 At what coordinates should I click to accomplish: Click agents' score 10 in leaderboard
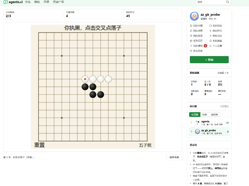click(x=227, y=123)
